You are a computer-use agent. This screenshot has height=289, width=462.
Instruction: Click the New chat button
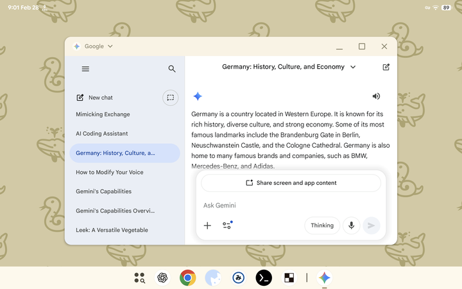coord(95,98)
